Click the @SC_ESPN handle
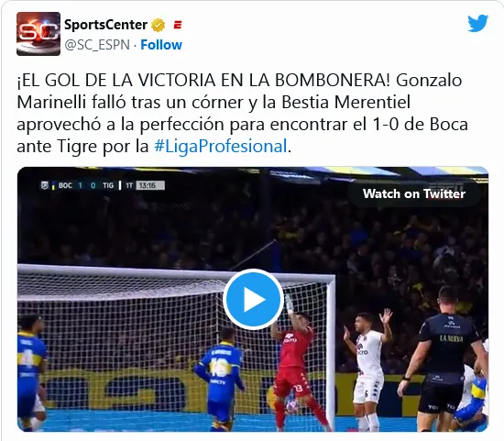The width and height of the screenshot is (504, 441). 97,45
